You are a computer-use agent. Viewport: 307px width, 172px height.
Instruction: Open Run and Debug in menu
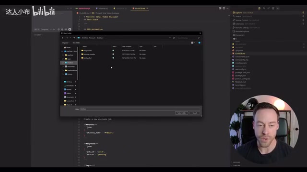(x=246, y=28)
